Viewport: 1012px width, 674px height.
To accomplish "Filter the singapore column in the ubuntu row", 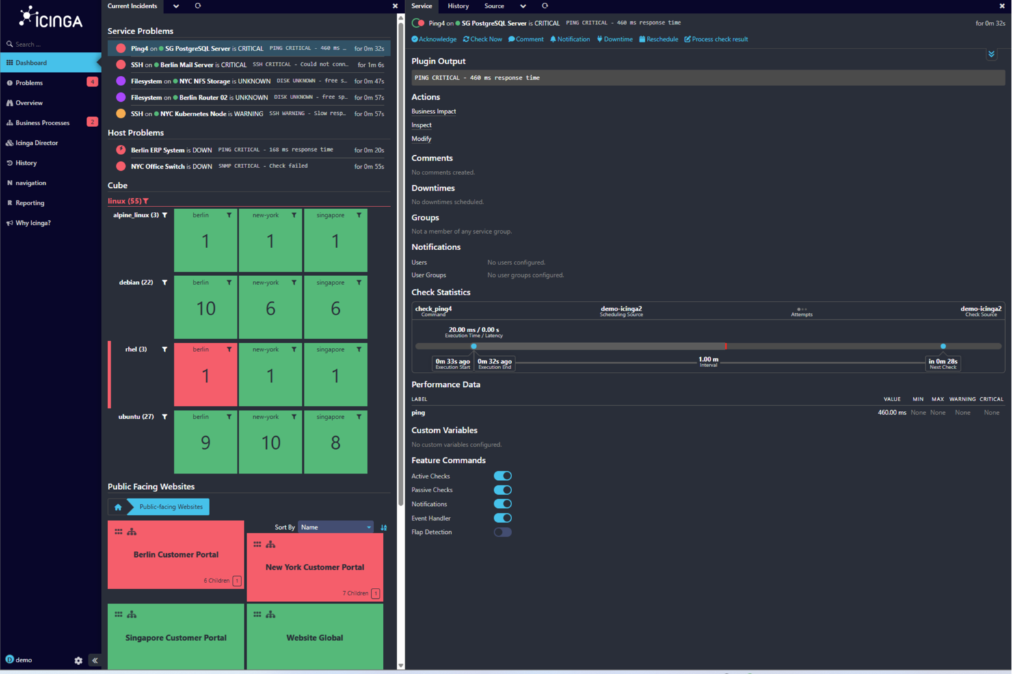I will (359, 416).
